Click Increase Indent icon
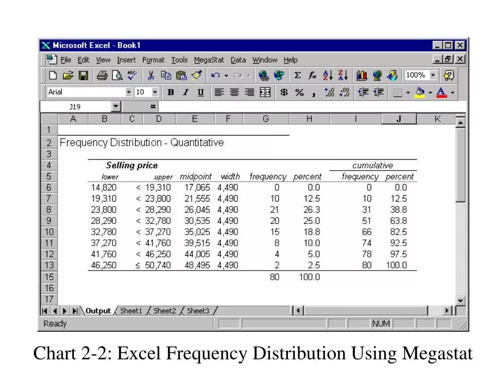Screen dimensions: 498x373 [378, 92]
